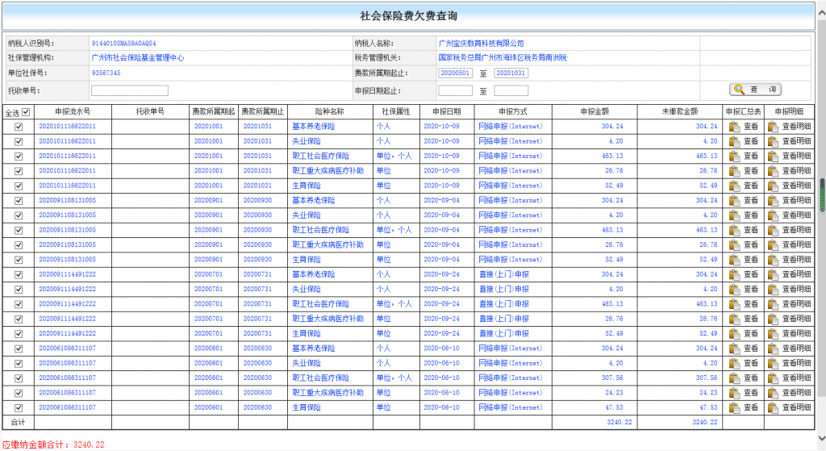Click the 申报日期起止 start date field
Screen dimensions: 826x451
click(x=455, y=90)
